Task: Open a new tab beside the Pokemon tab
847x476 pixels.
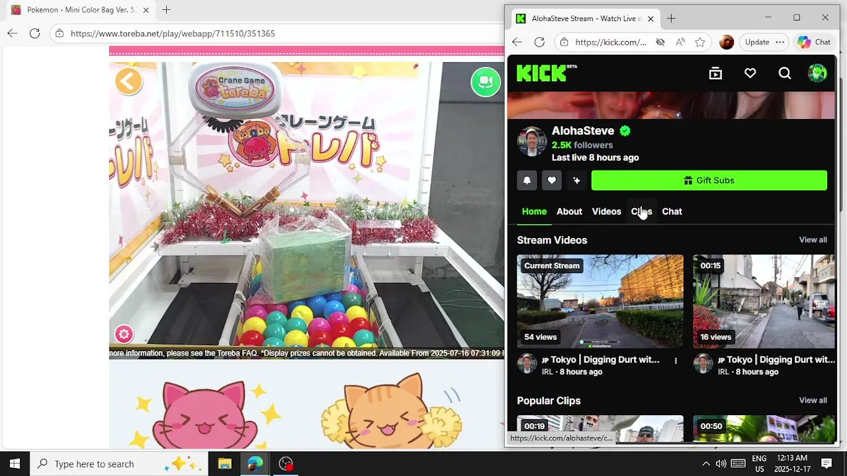Action: pyautogui.click(x=167, y=10)
